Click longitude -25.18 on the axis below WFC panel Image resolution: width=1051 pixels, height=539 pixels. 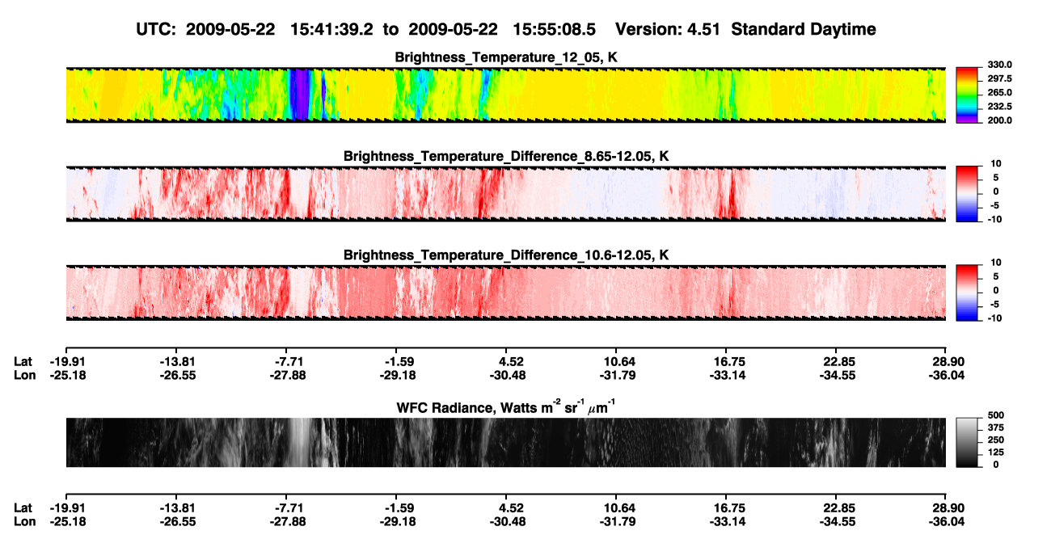(66, 521)
